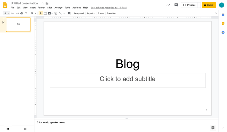Screen dimensions: 227x132
Task: Click the subtitle placeholder text box
Action: click(127, 80)
